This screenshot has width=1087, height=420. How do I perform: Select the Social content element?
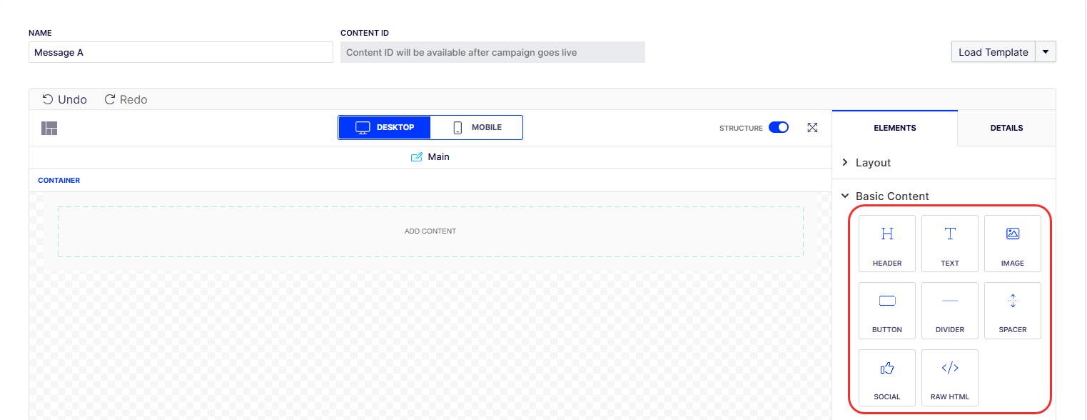(887, 378)
